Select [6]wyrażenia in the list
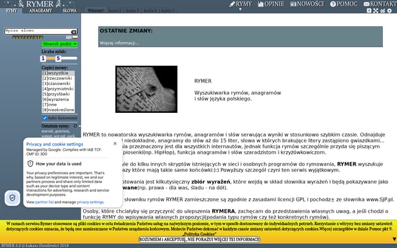Viewport: 397px width, 248px height. 58,99
